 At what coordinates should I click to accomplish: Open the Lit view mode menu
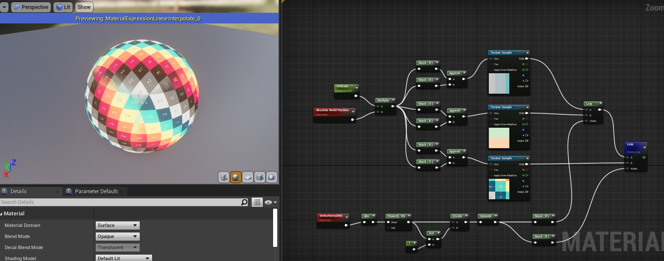[x=63, y=7]
